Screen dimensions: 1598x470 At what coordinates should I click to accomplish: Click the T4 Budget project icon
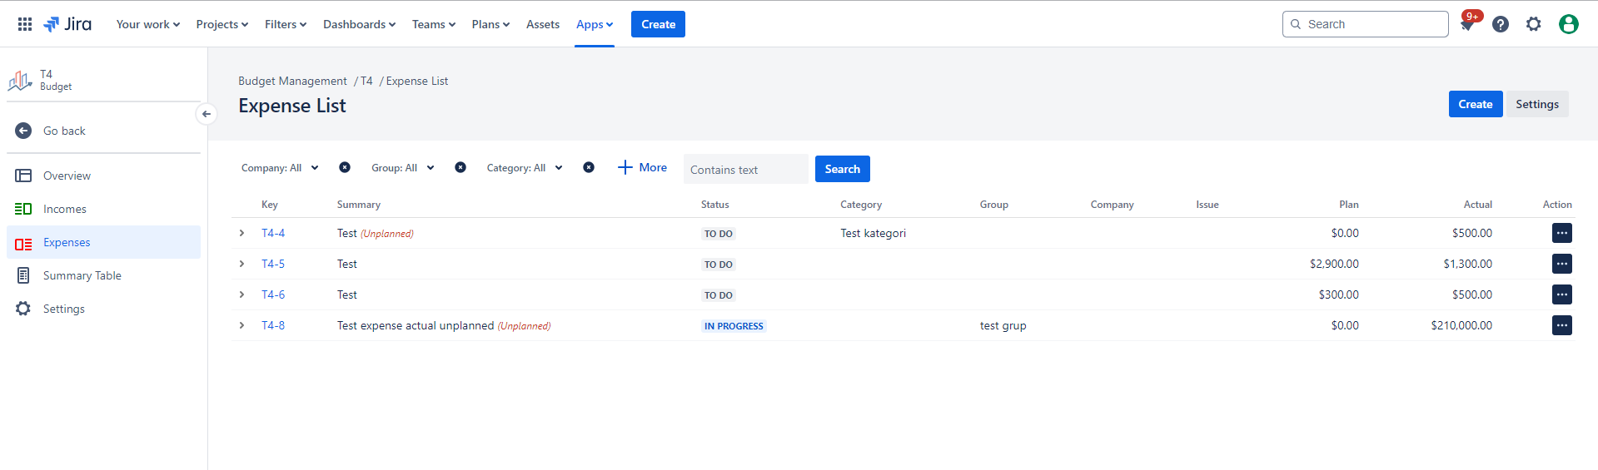[x=20, y=80]
